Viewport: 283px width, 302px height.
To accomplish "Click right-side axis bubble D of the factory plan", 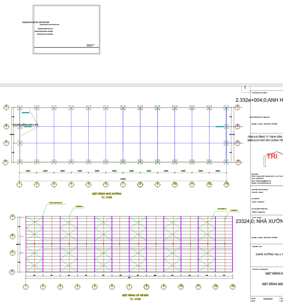I will pyautogui.click(x=238, y=162).
